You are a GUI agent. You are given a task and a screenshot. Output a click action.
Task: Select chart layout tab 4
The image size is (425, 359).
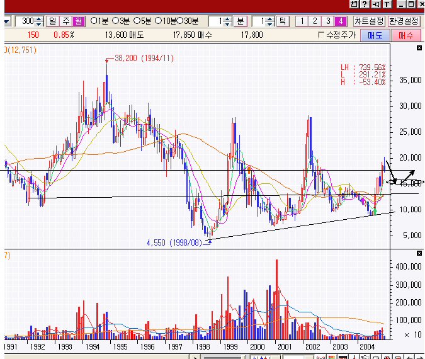341,21
